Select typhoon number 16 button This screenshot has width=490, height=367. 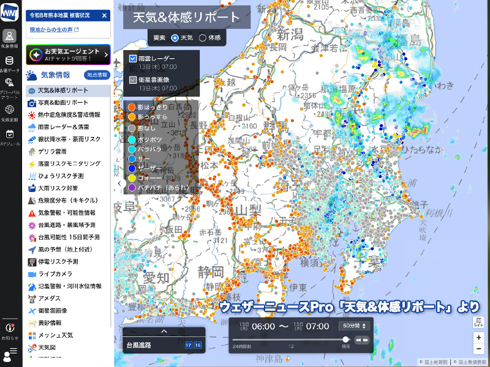[x=197, y=345]
